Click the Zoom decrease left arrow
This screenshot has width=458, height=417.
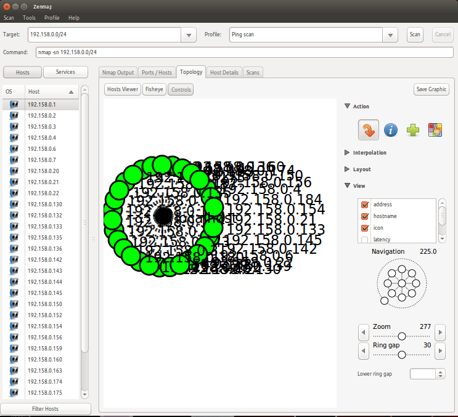pos(364,333)
